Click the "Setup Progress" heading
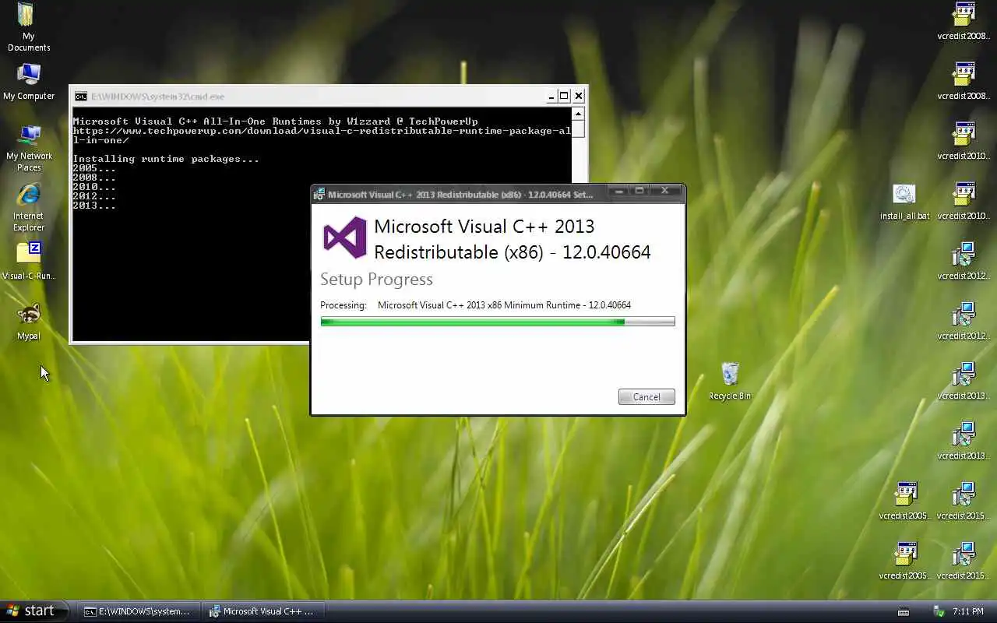The height and width of the screenshot is (623, 997). (376, 280)
